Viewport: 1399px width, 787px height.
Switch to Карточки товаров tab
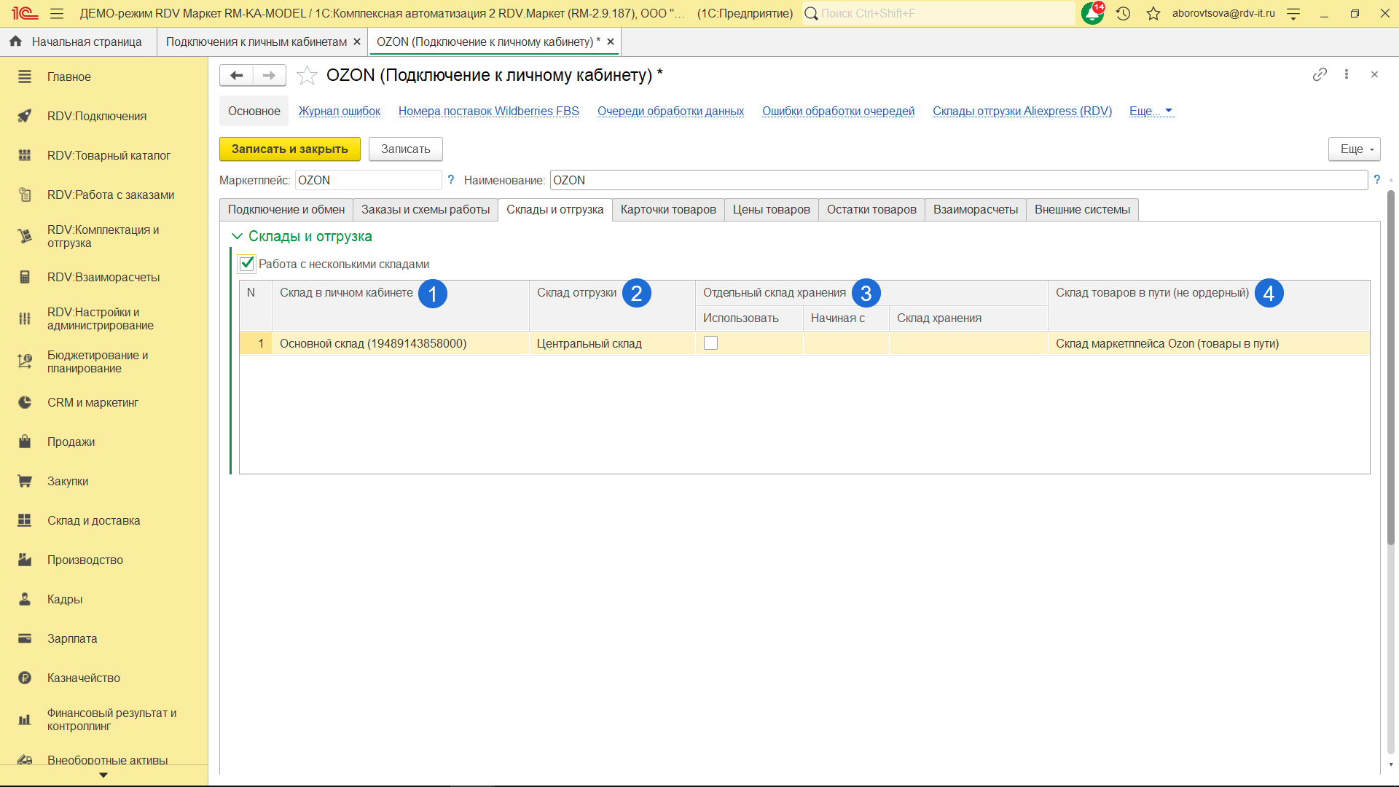point(667,210)
